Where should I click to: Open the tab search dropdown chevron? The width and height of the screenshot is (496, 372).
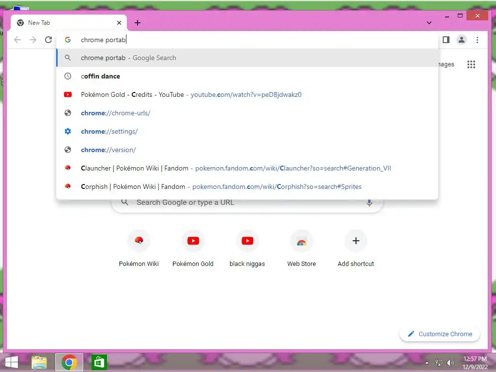tap(429, 23)
